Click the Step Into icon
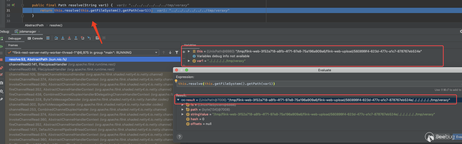Image resolution: width=462 pixels, height=144 pixels. (x=63, y=38)
